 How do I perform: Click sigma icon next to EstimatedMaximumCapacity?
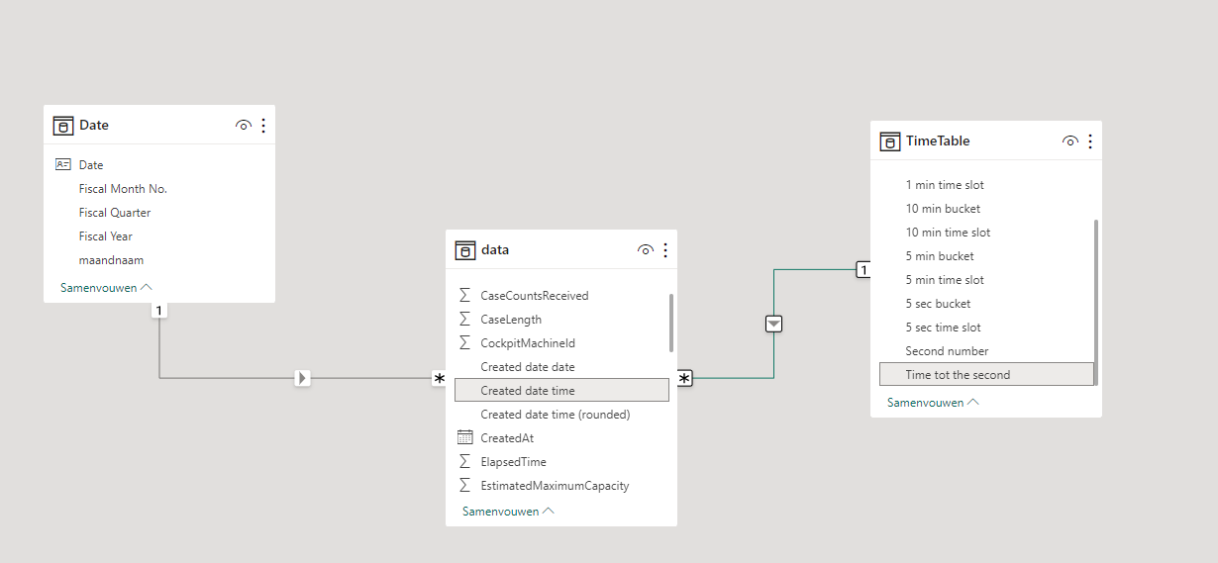click(x=464, y=486)
